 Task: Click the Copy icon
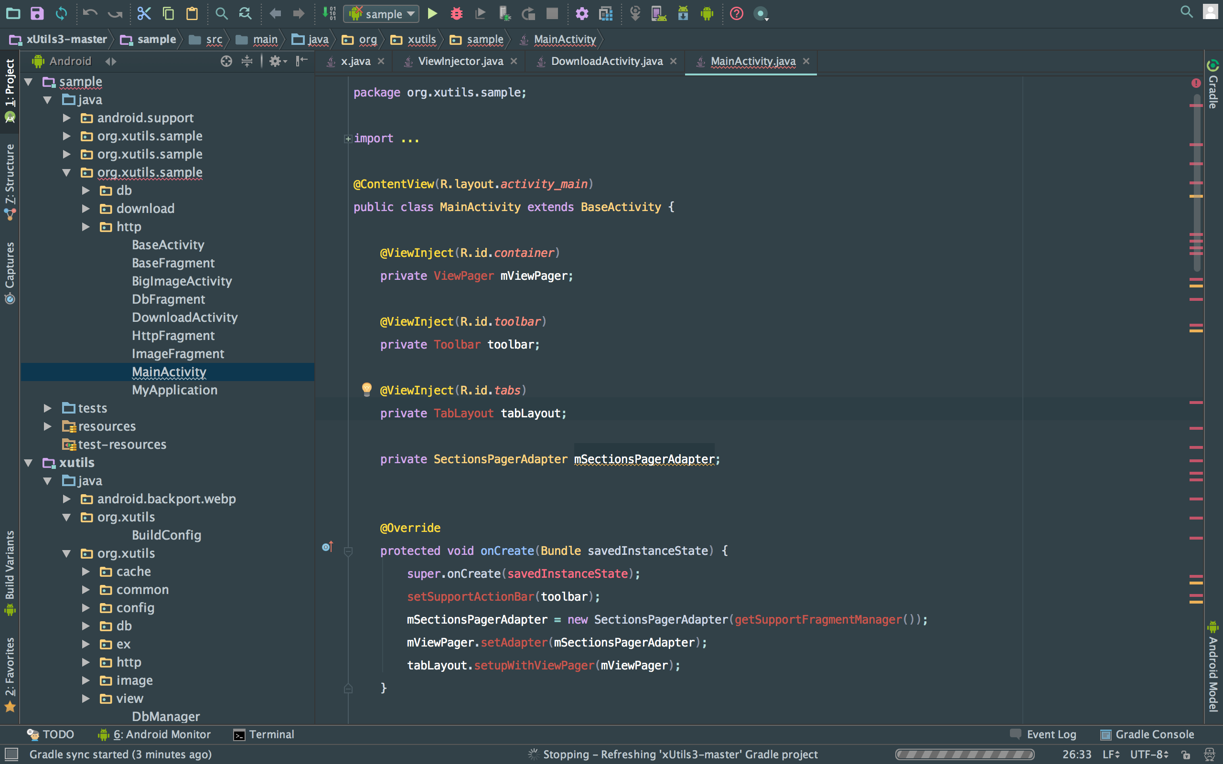point(168,14)
